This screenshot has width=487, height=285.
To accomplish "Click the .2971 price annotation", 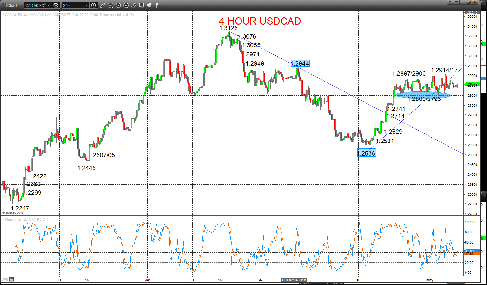I will point(251,54).
